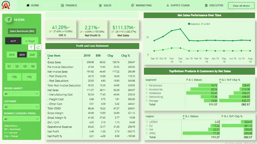Screen dimensions: 257x144
Task: Click the focus mode icon
Action: point(38,47)
